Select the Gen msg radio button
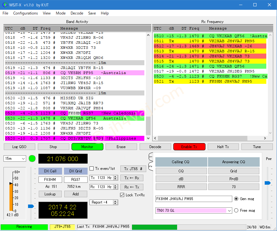 (x=236, y=199)
